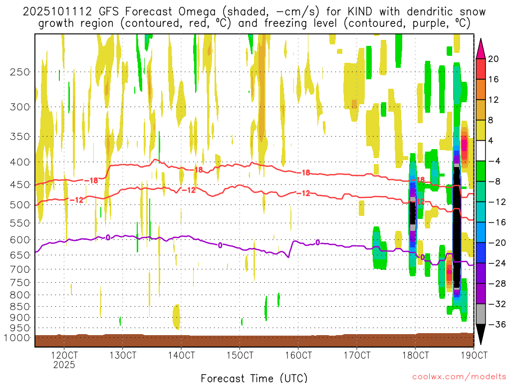
Task: Click the purple 0 contour label near 13OCT
Action: [x=108, y=237]
